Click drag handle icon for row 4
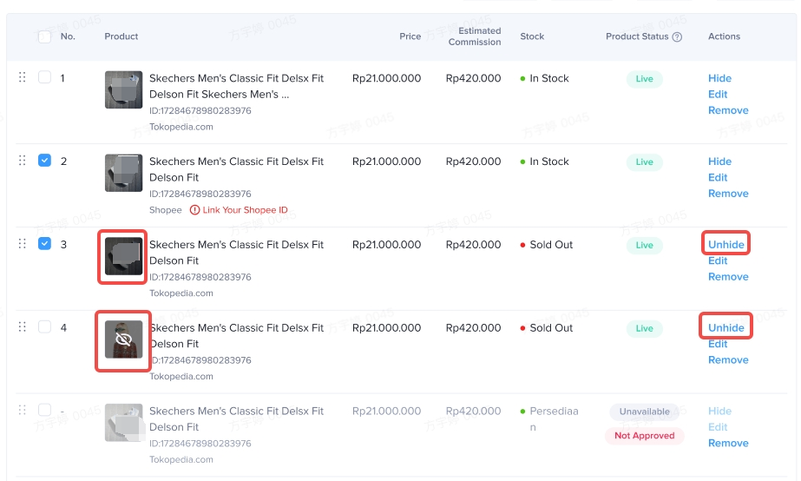This screenshot has height=481, width=801. pyautogui.click(x=23, y=327)
